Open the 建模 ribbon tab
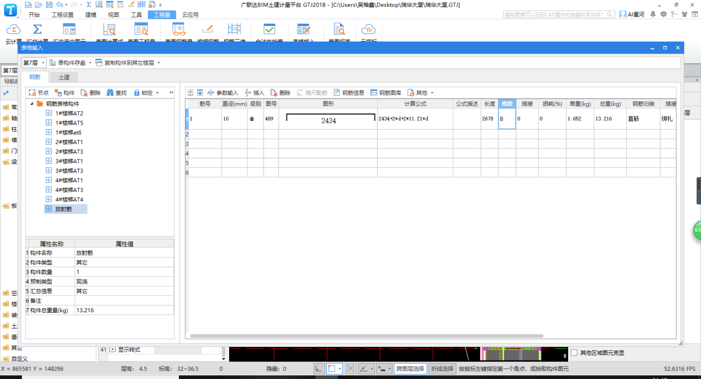 (91, 15)
